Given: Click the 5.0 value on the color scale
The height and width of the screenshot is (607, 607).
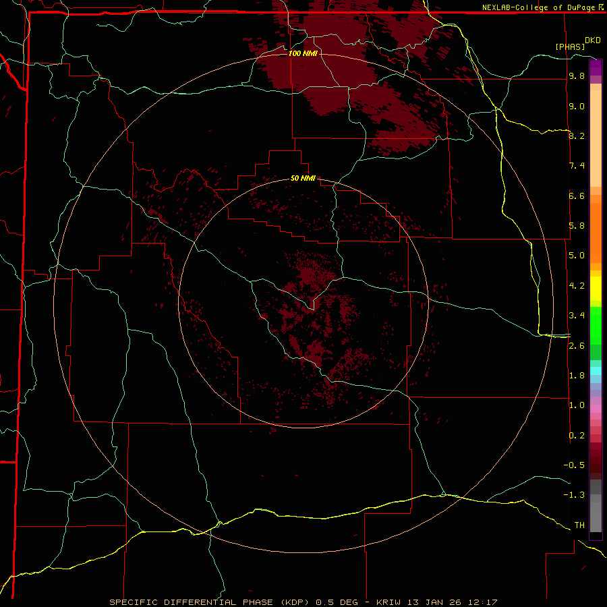Looking at the screenshot, I should 577,256.
